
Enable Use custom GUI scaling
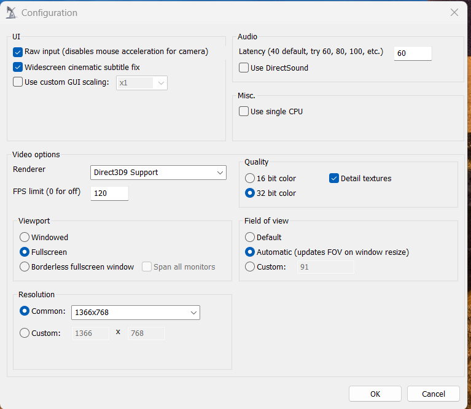(x=18, y=82)
